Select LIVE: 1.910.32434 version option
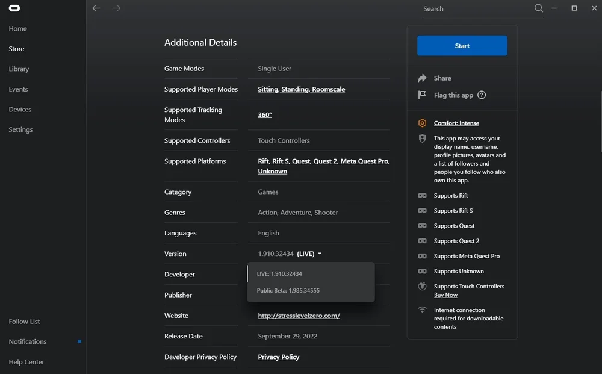 (x=279, y=274)
